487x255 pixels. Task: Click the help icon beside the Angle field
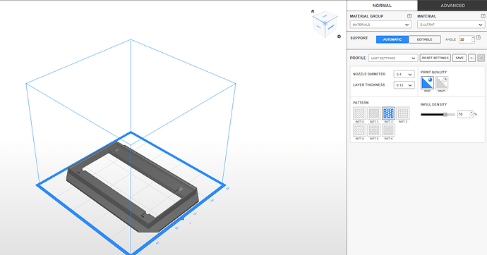click(479, 37)
